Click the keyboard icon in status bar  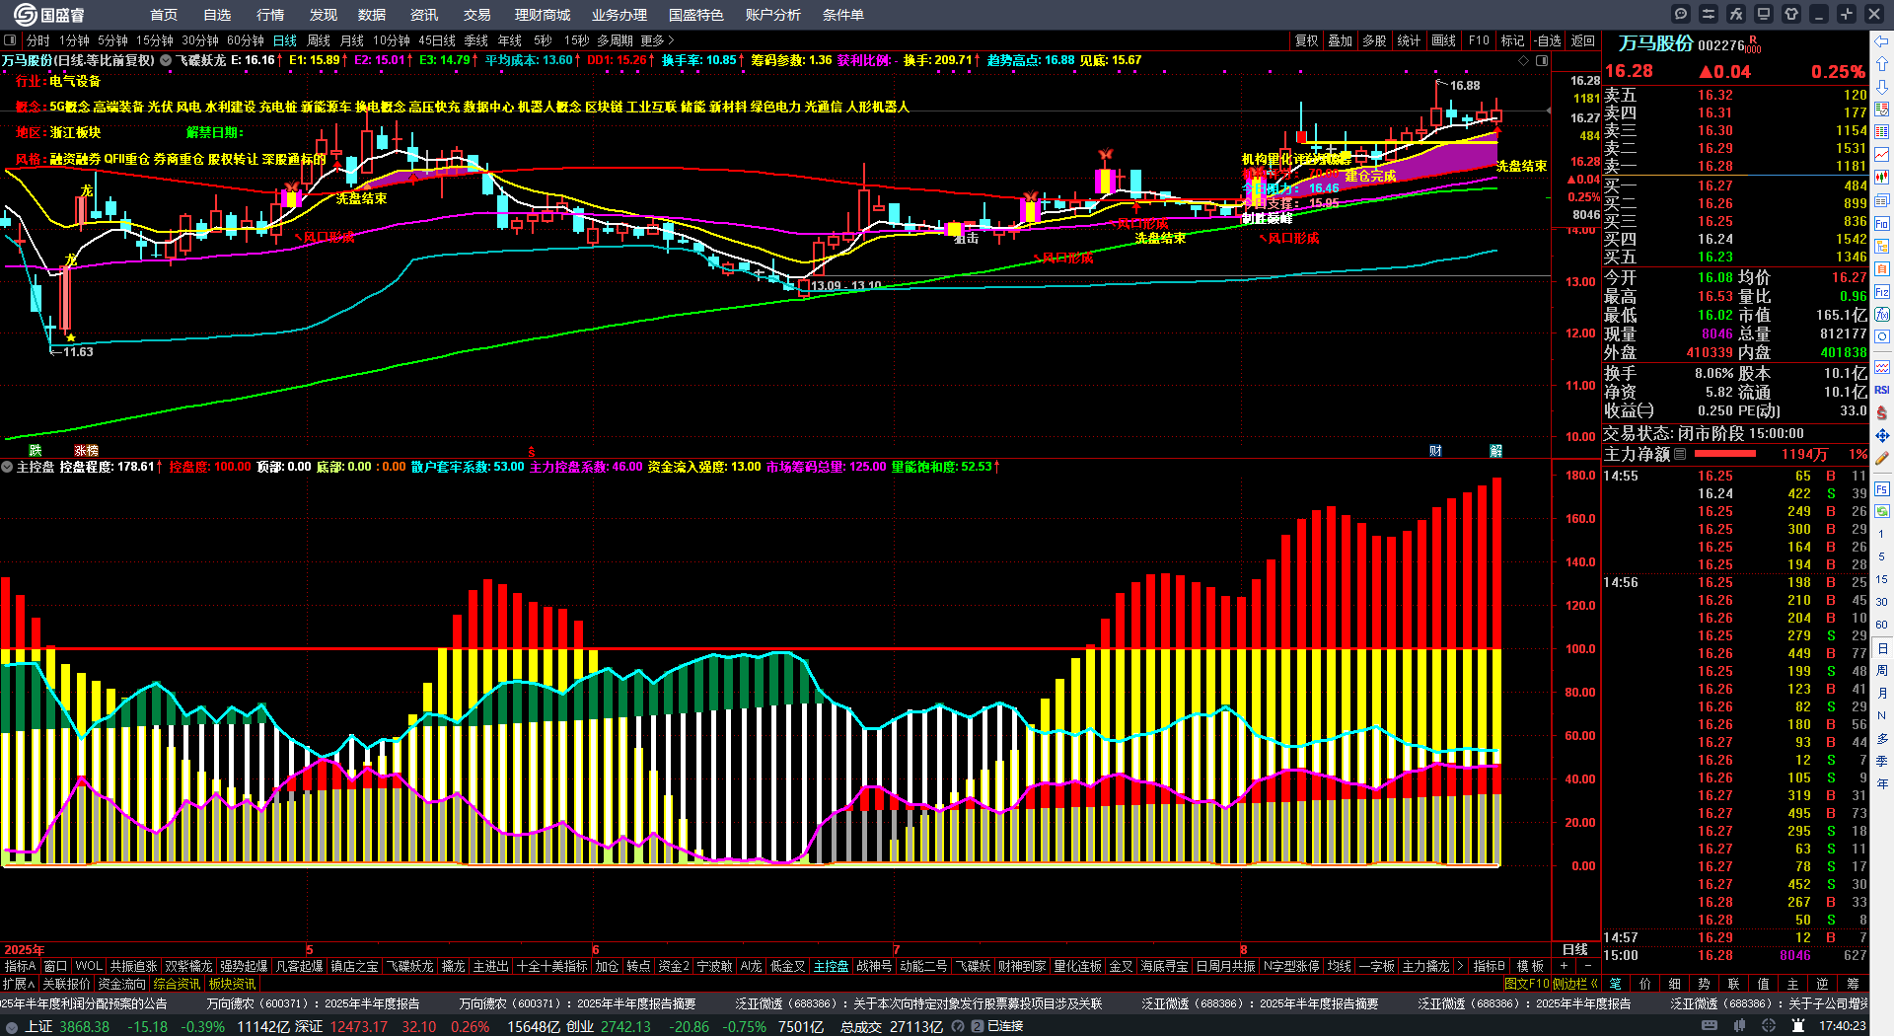(x=1710, y=1026)
